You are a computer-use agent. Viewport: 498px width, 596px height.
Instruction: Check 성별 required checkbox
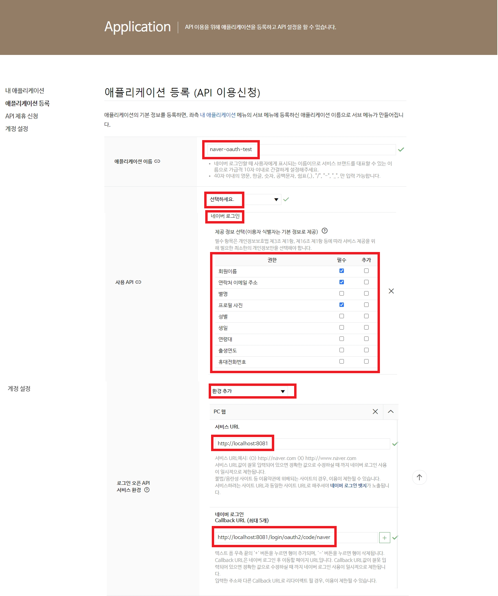pyautogui.click(x=341, y=316)
